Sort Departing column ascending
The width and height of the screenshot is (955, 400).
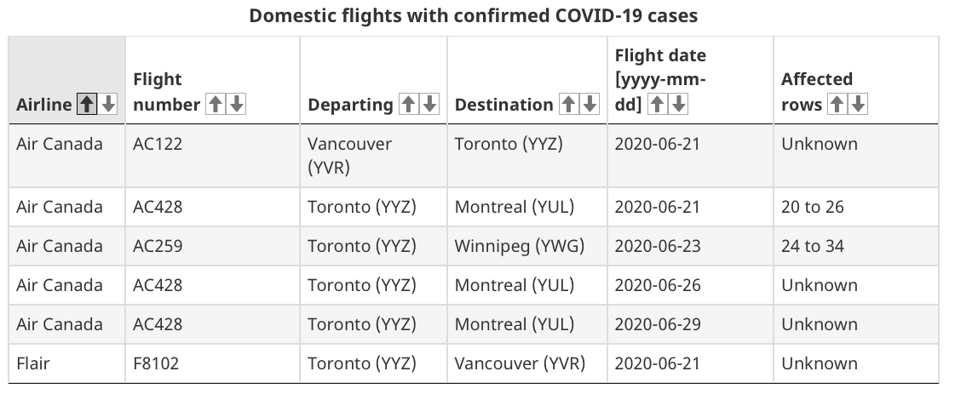[409, 104]
